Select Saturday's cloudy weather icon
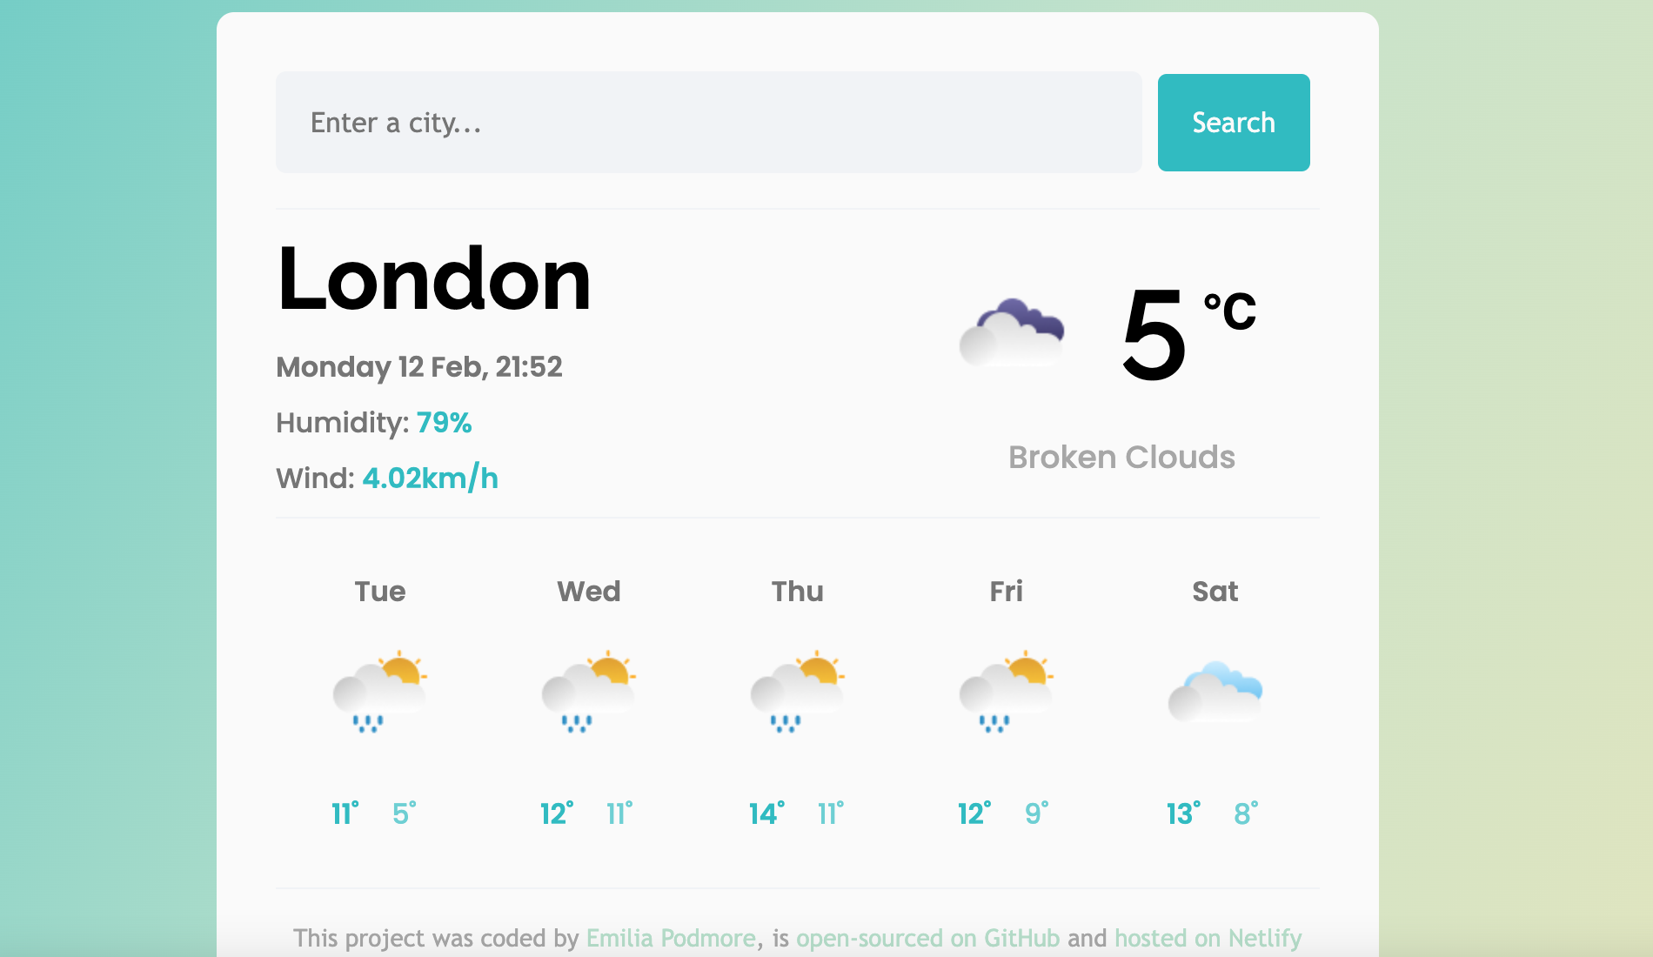This screenshot has height=957, width=1653. pyautogui.click(x=1215, y=692)
